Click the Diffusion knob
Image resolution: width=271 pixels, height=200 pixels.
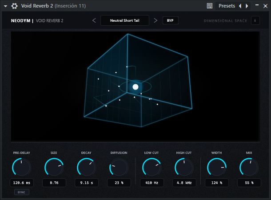pos(119,167)
